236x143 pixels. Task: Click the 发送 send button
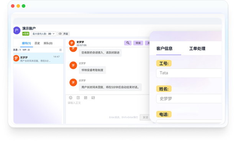point(145,117)
